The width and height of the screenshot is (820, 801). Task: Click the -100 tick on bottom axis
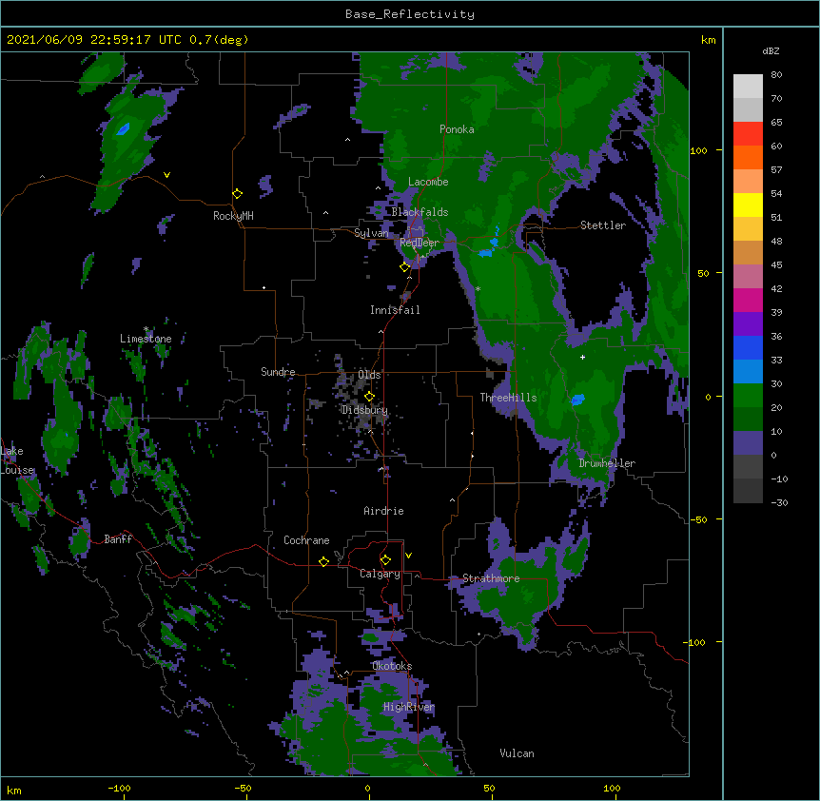click(x=120, y=788)
